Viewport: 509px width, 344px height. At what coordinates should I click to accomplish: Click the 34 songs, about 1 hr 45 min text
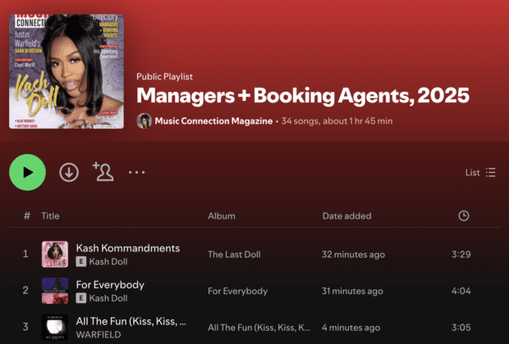(337, 121)
